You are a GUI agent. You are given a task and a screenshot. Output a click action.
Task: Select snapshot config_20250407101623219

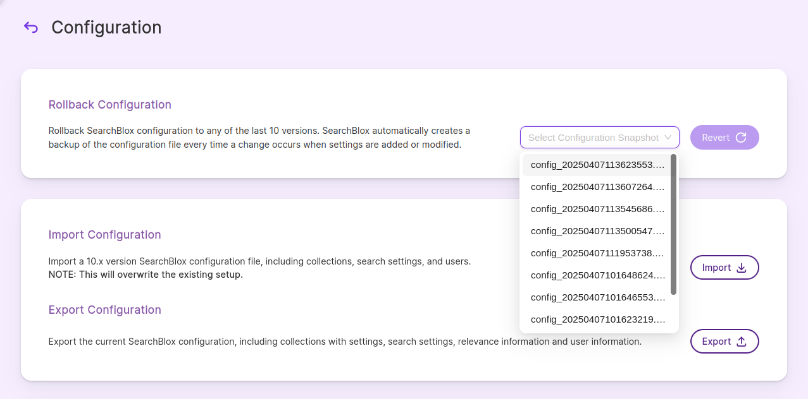tap(596, 319)
